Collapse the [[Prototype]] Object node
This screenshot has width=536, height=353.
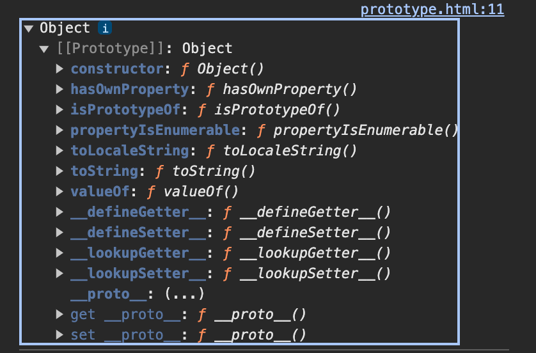43,49
